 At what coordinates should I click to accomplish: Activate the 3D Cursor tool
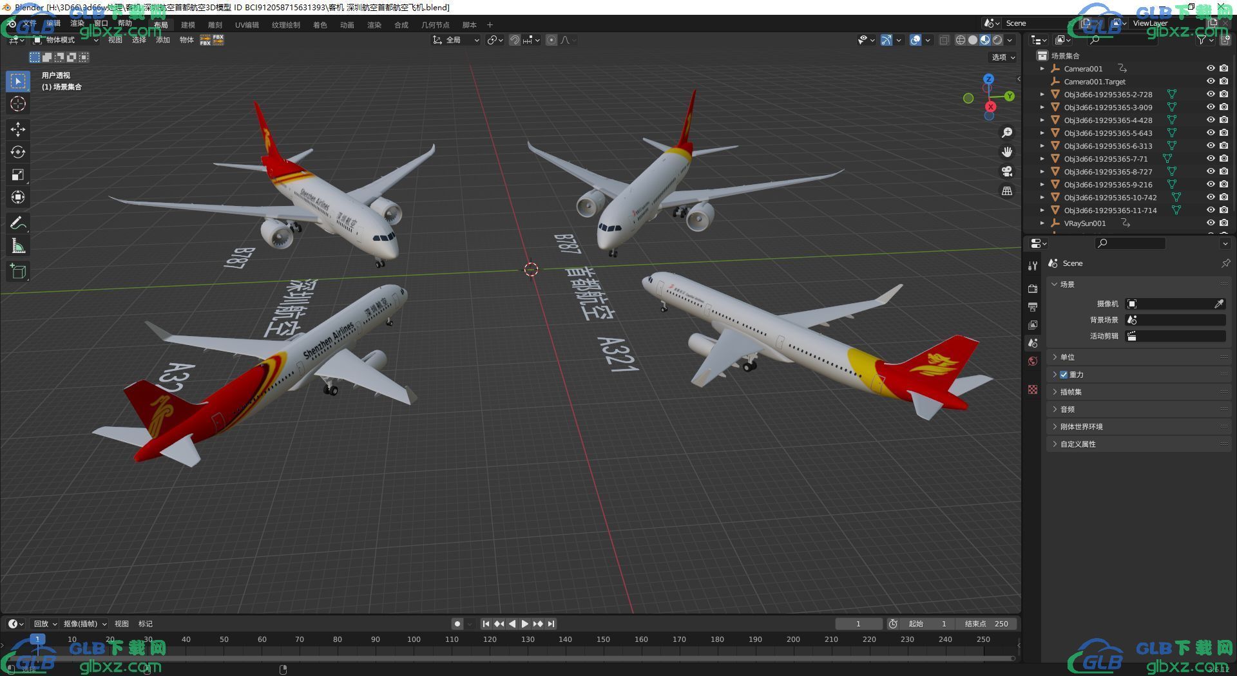[x=18, y=104]
